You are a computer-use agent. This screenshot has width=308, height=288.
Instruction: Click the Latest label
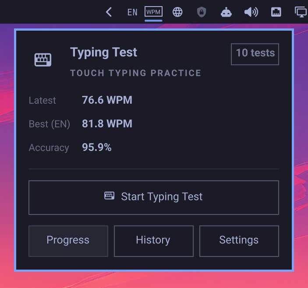pos(42,100)
